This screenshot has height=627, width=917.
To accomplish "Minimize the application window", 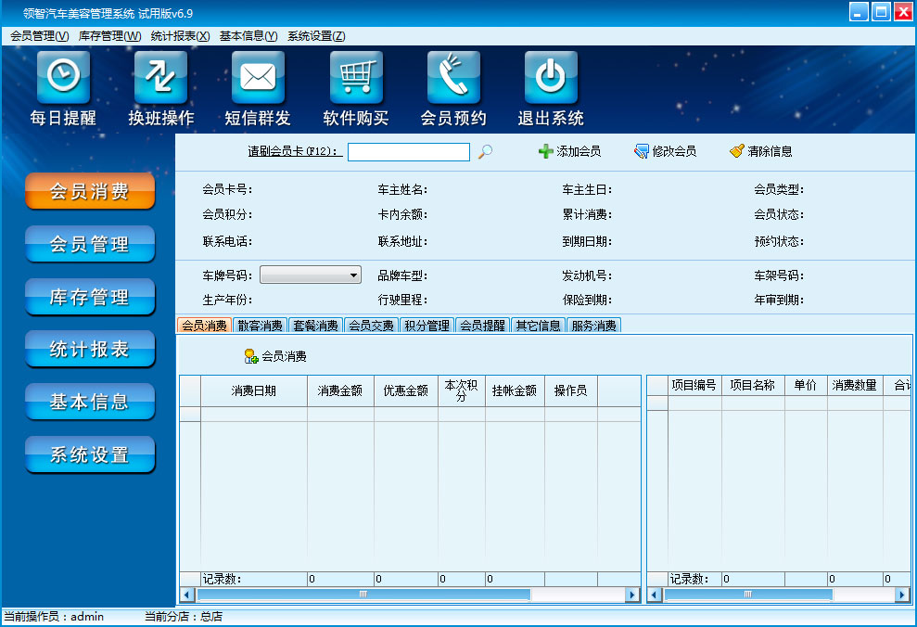I will tap(859, 12).
